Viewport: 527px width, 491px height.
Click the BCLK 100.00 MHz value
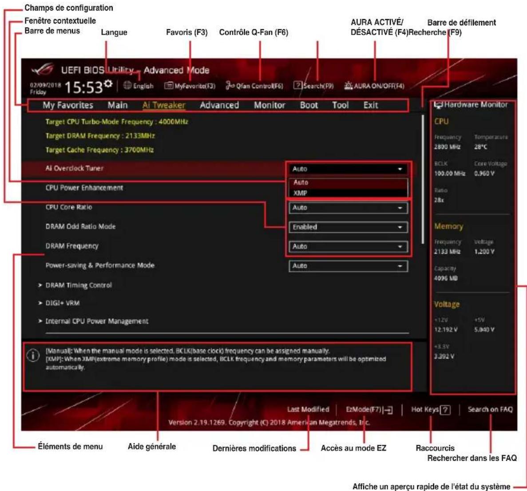[x=450, y=174]
